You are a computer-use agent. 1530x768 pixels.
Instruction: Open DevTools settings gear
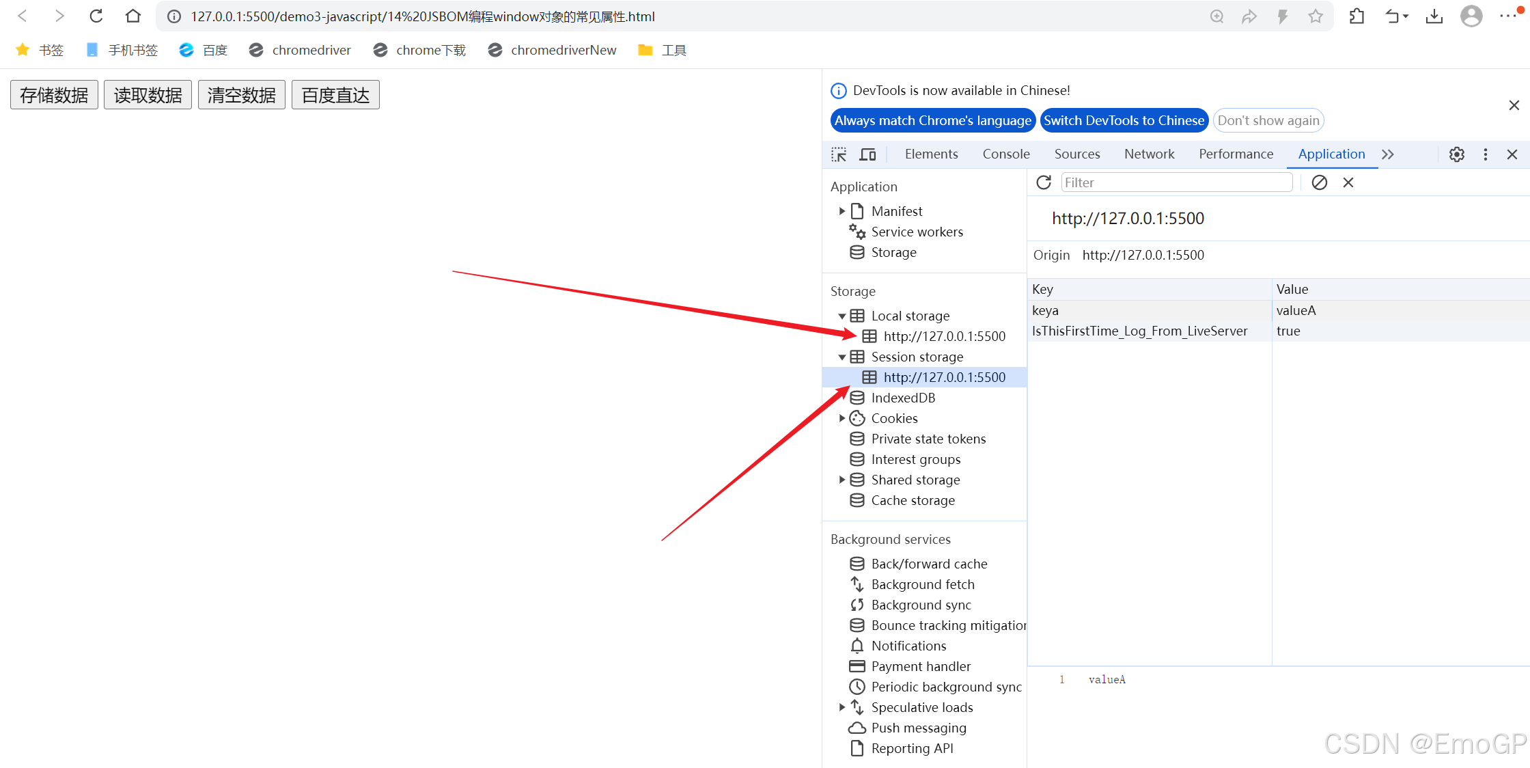1456,154
